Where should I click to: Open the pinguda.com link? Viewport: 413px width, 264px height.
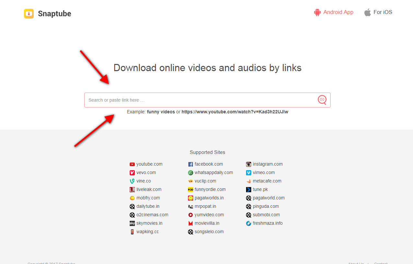pyautogui.click(x=266, y=206)
